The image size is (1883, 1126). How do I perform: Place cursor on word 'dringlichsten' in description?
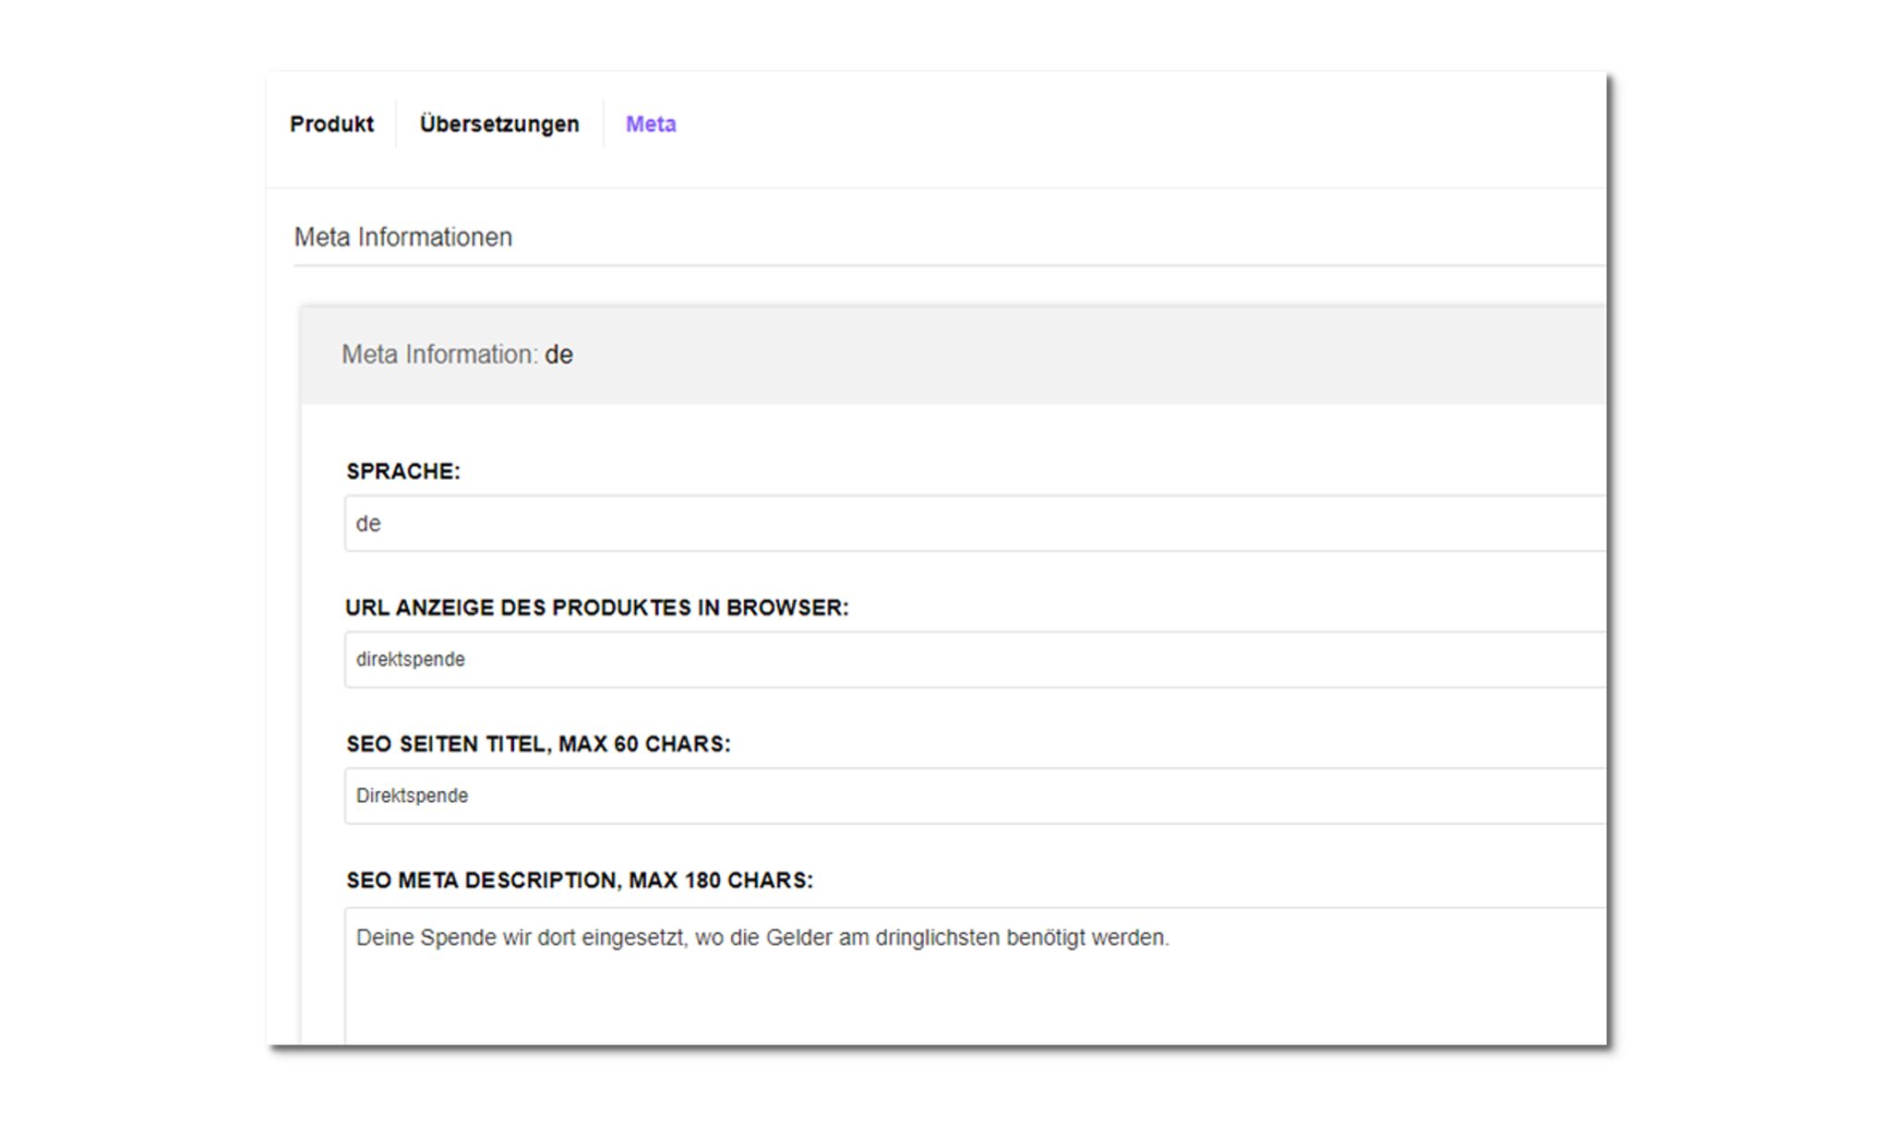click(x=937, y=938)
